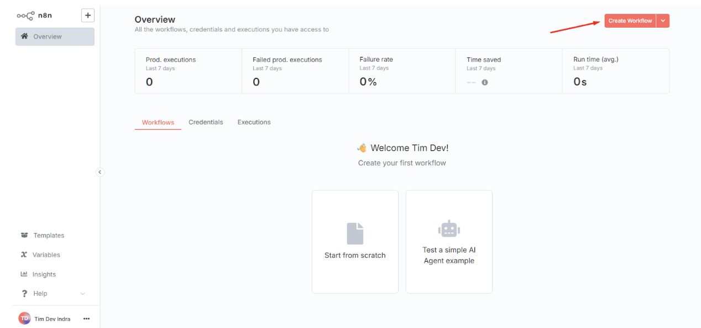This screenshot has height=328, width=701.
Task: Click the TD user avatar
Action: (x=24, y=318)
